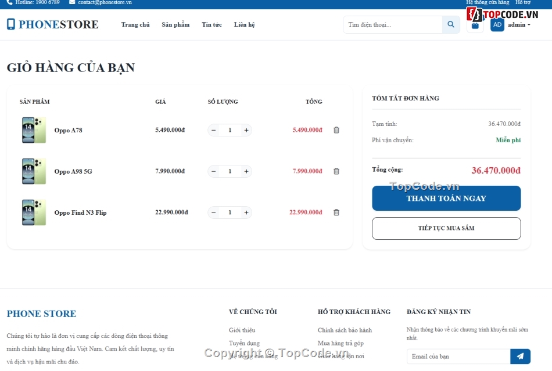552x371 pixels.
Task: Remove Oppo Find N3 Flip via trash icon
Action: 336,212
